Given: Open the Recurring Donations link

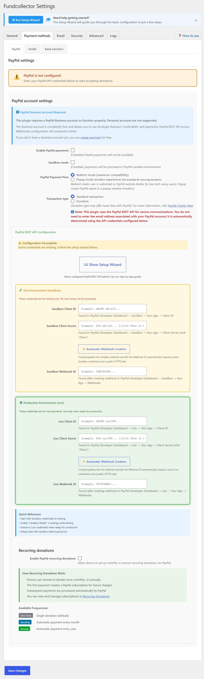Looking at the screenshot, I should (96, 596).
